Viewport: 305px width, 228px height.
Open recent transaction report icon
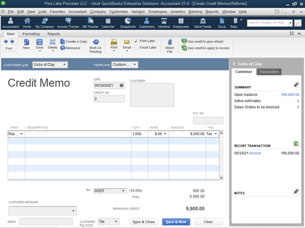[x=296, y=144]
